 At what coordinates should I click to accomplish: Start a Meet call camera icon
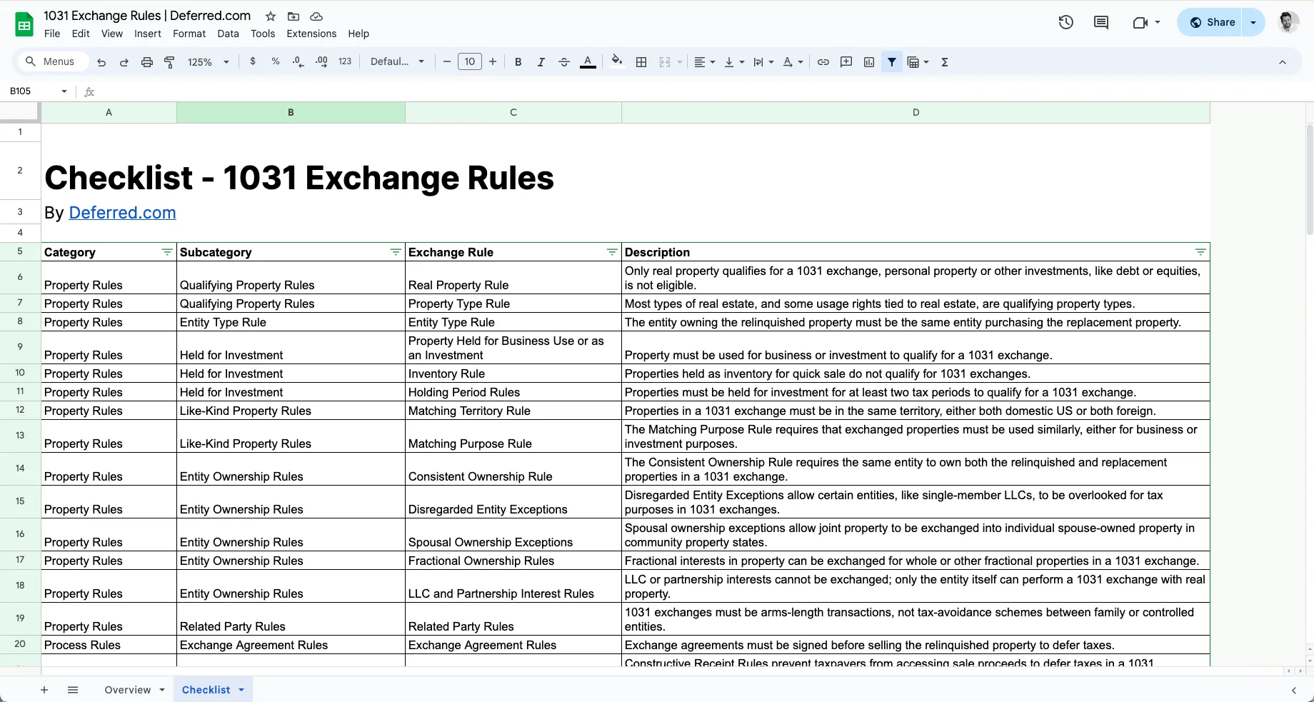point(1140,22)
